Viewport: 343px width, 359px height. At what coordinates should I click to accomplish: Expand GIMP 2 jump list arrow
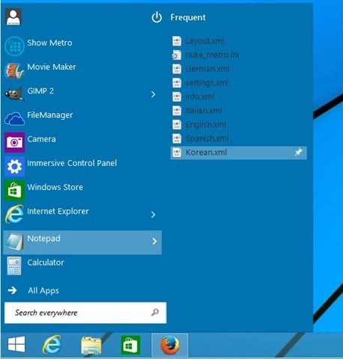(154, 94)
